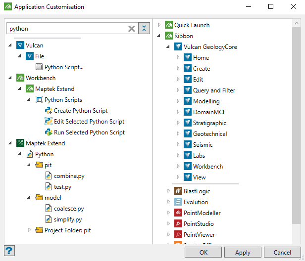Expand the Quick Launch node
The height and width of the screenshot is (261, 305).
(159, 25)
